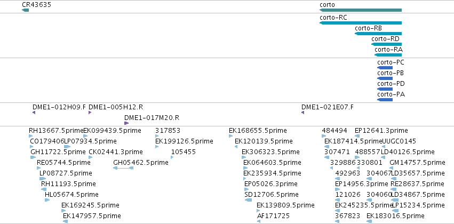Image resolution: width=454 pixels, height=224 pixels.
Task: Select the AF171725 feature arrow
Action: (259, 222)
